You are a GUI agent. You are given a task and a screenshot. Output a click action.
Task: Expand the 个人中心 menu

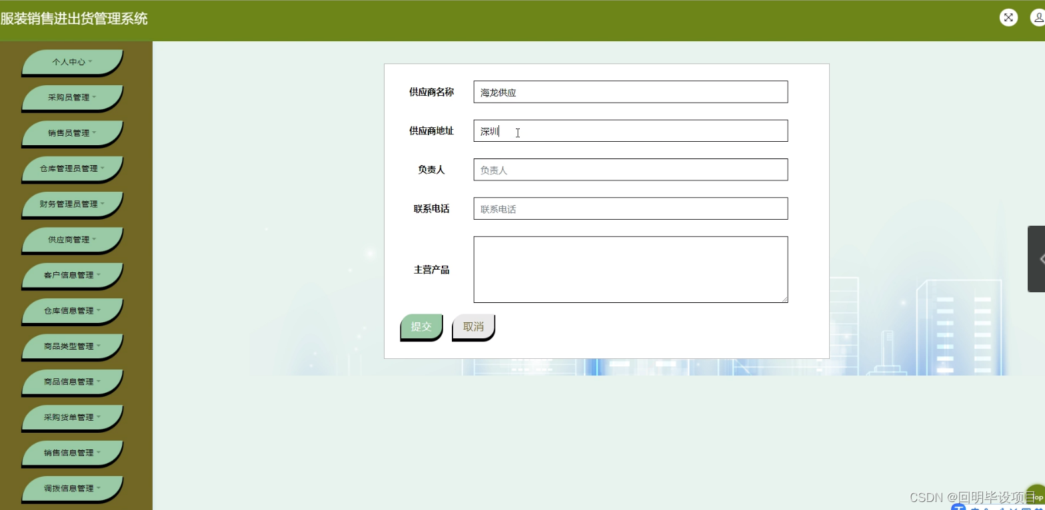(73, 62)
